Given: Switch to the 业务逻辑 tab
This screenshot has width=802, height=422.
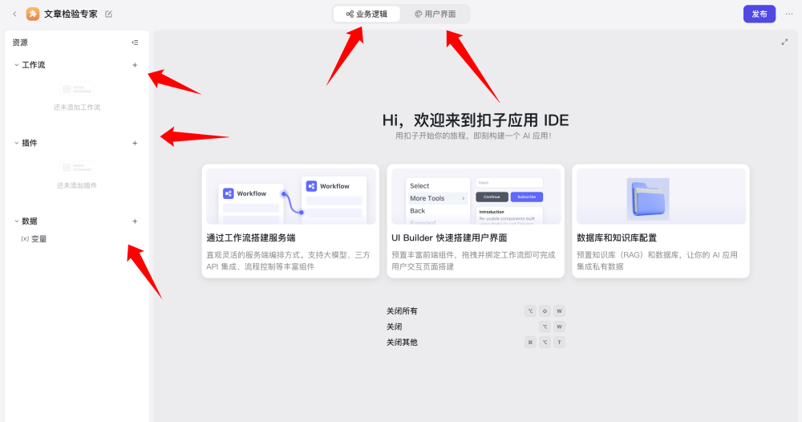Looking at the screenshot, I should click(367, 14).
